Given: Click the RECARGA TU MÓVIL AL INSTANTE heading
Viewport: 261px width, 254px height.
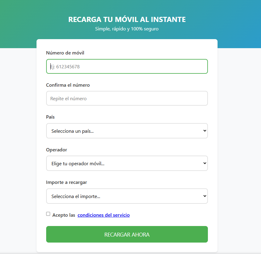Looking at the screenshot, I should 127,19.
